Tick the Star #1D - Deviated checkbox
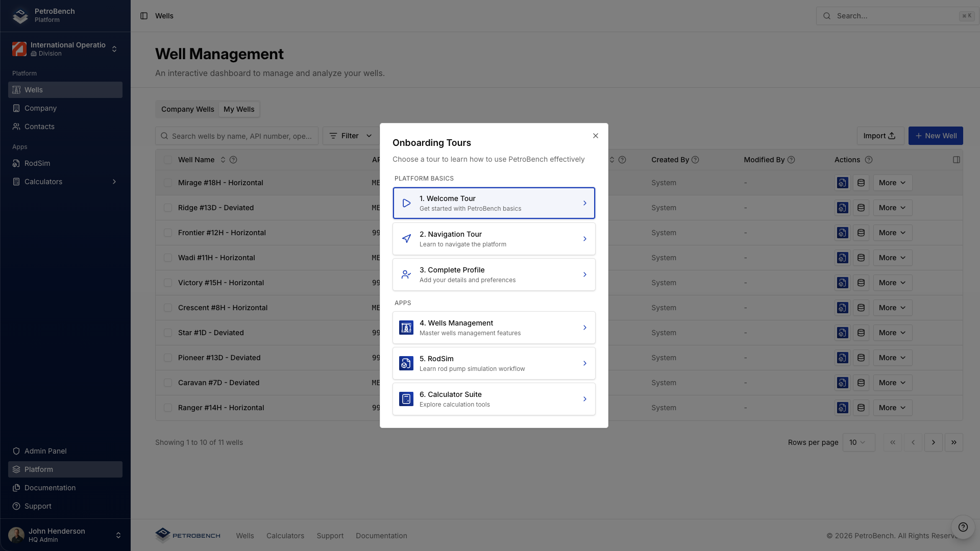 click(168, 333)
